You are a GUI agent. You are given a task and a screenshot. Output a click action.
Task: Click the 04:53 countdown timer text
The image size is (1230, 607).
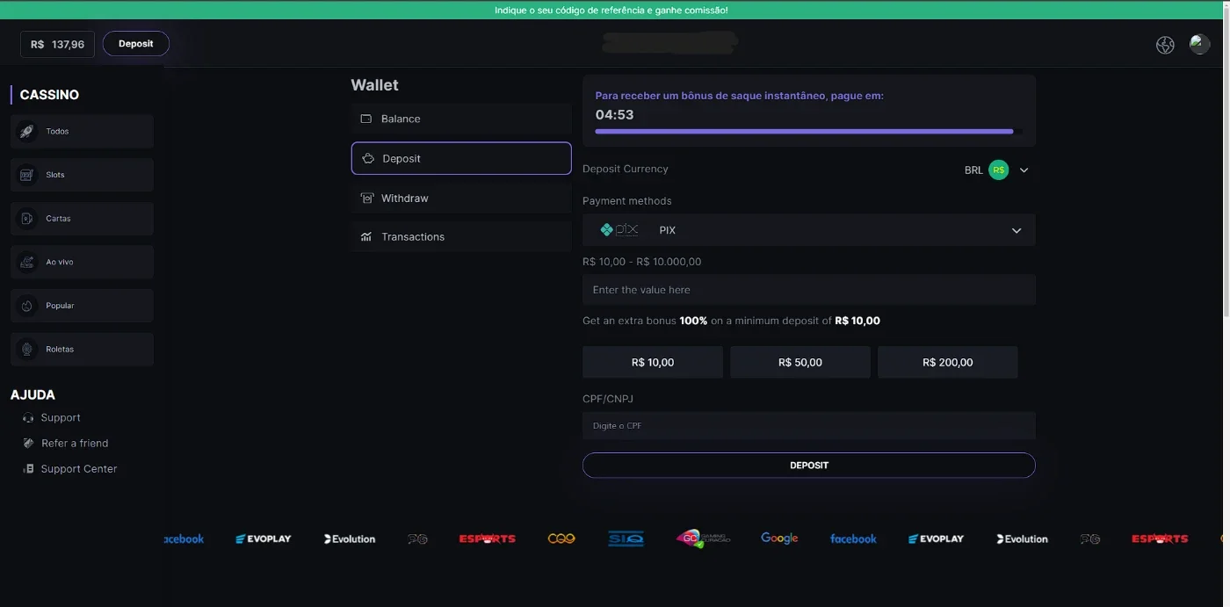[614, 114]
